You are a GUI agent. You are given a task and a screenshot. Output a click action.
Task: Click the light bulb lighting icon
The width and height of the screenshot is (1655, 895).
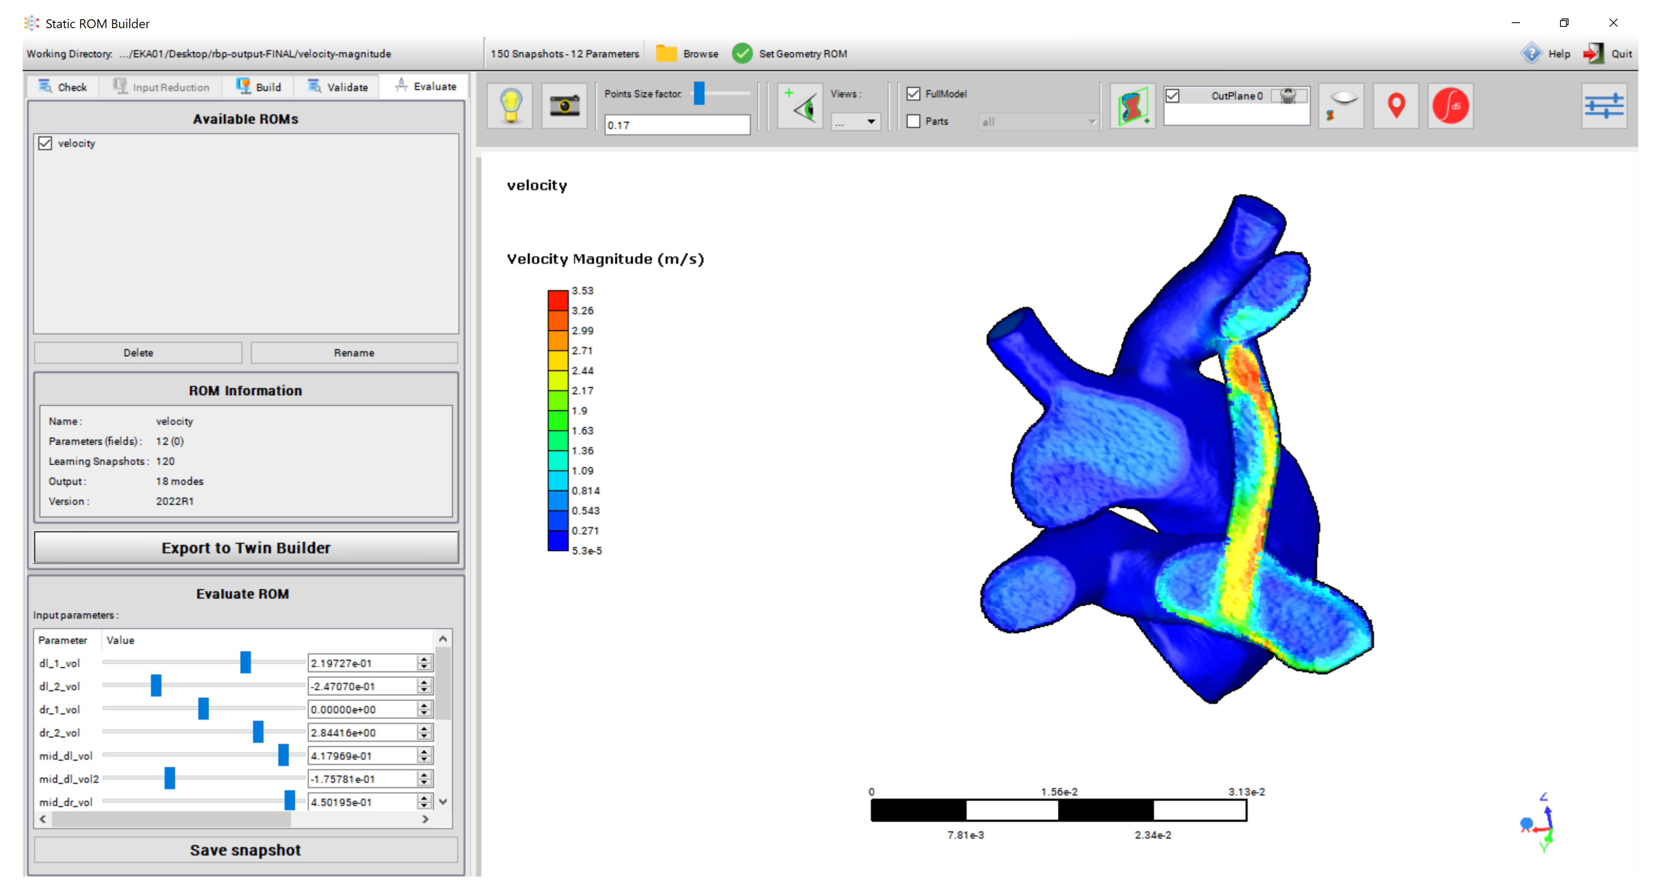(x=510, y=106)
